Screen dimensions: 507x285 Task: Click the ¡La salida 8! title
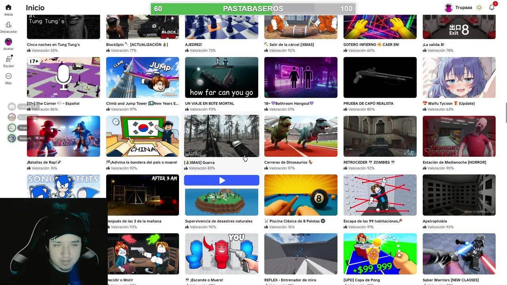[433, 45]
